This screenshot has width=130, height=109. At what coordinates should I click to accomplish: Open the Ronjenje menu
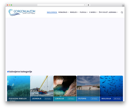[x=63, y=12]
